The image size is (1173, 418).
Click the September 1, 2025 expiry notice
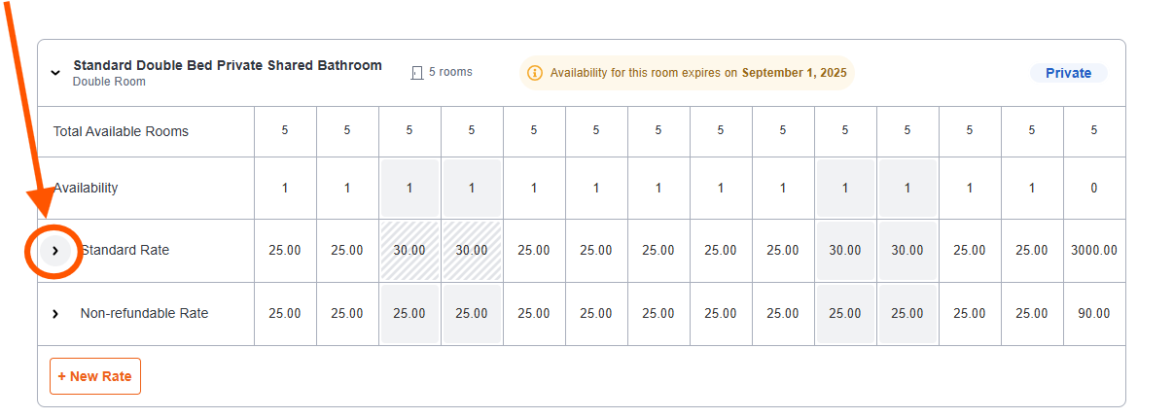tap(687, 73)
